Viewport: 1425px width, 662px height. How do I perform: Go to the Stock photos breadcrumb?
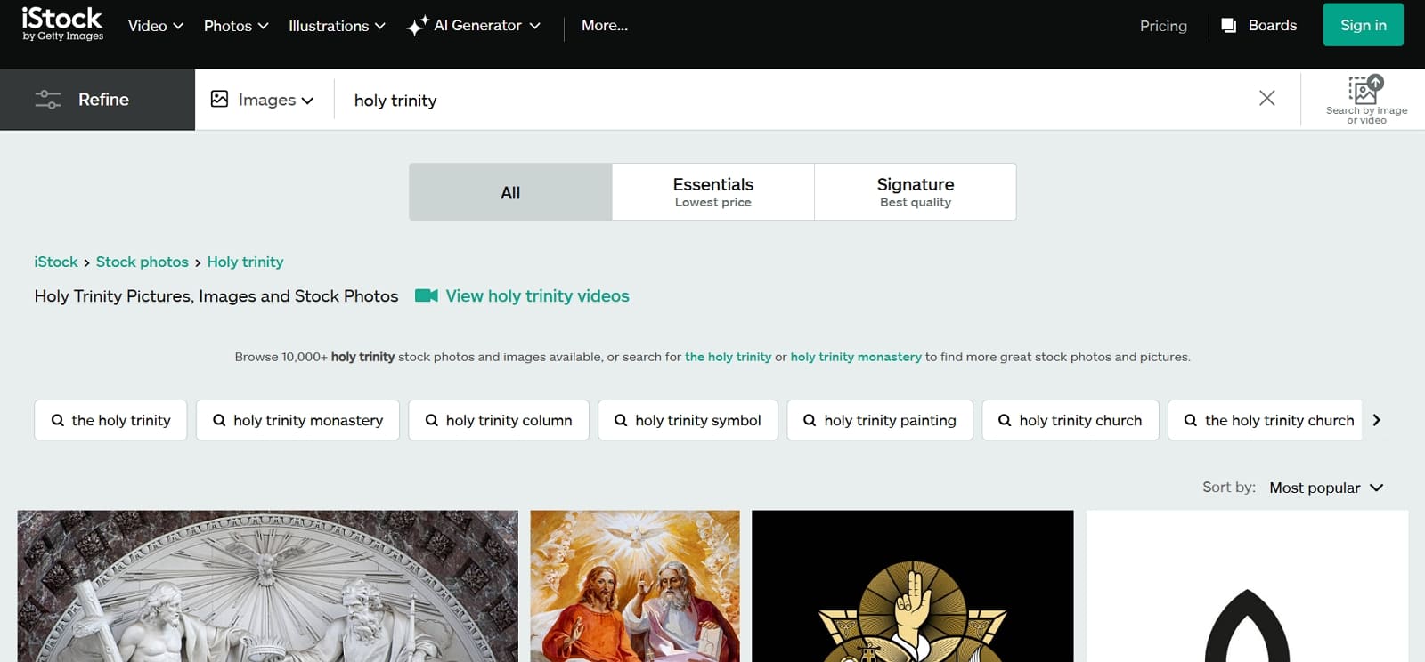142,262
